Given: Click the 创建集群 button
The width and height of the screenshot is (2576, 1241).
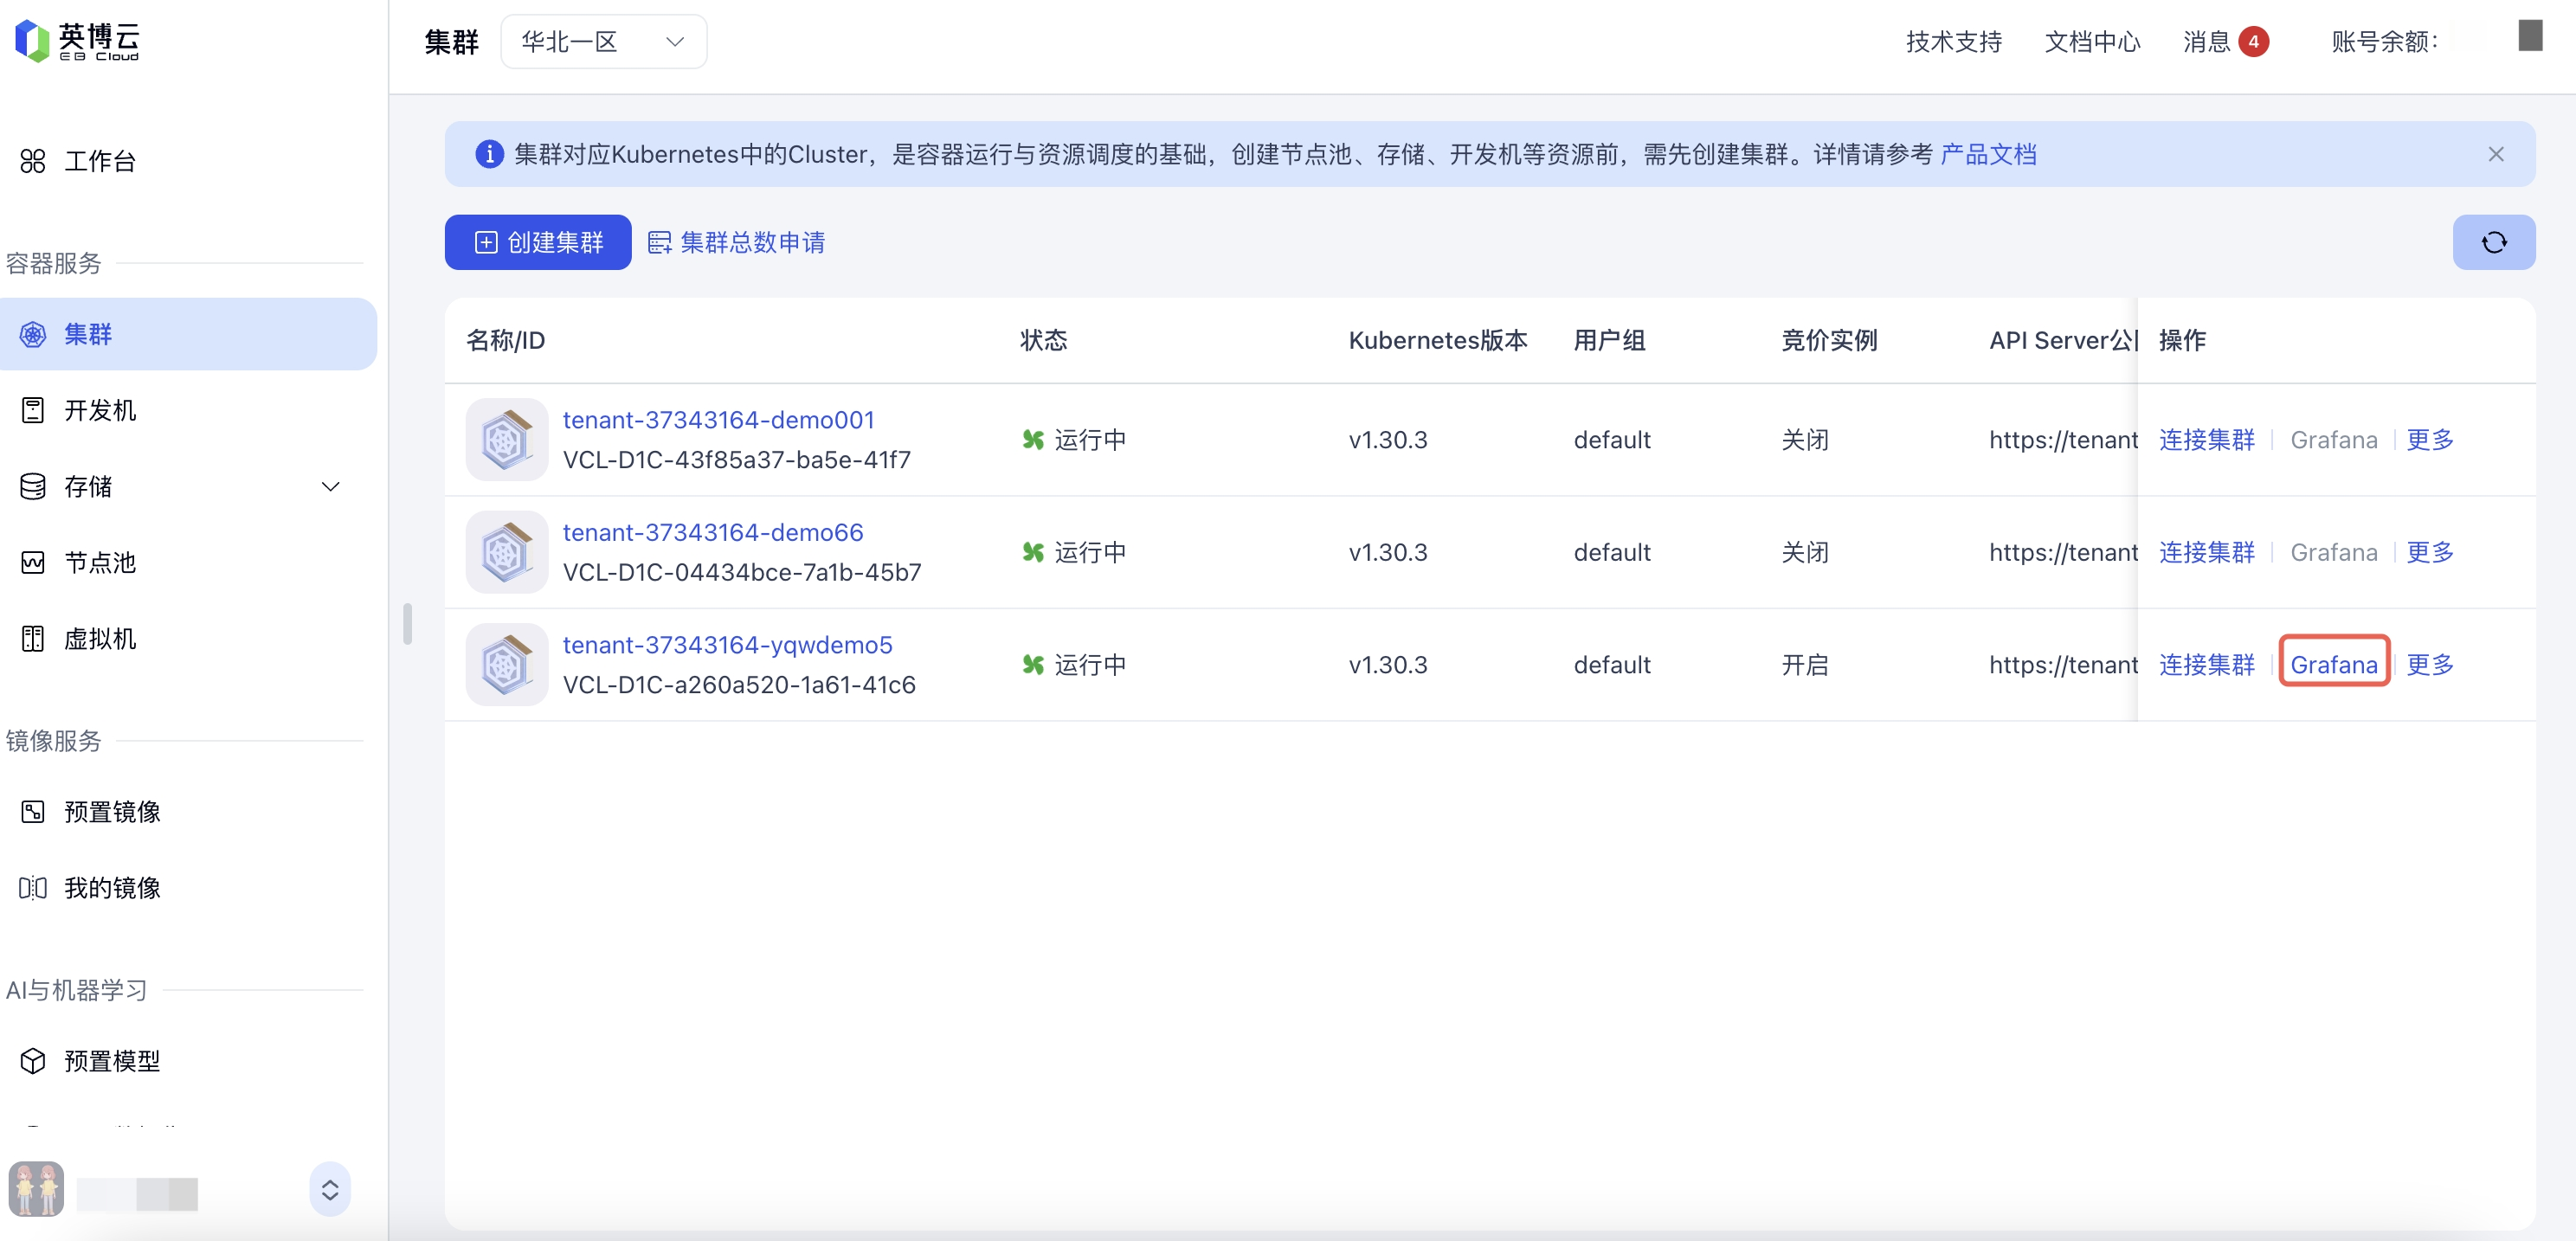Looking at the screenshot, I should click(538, 242).
